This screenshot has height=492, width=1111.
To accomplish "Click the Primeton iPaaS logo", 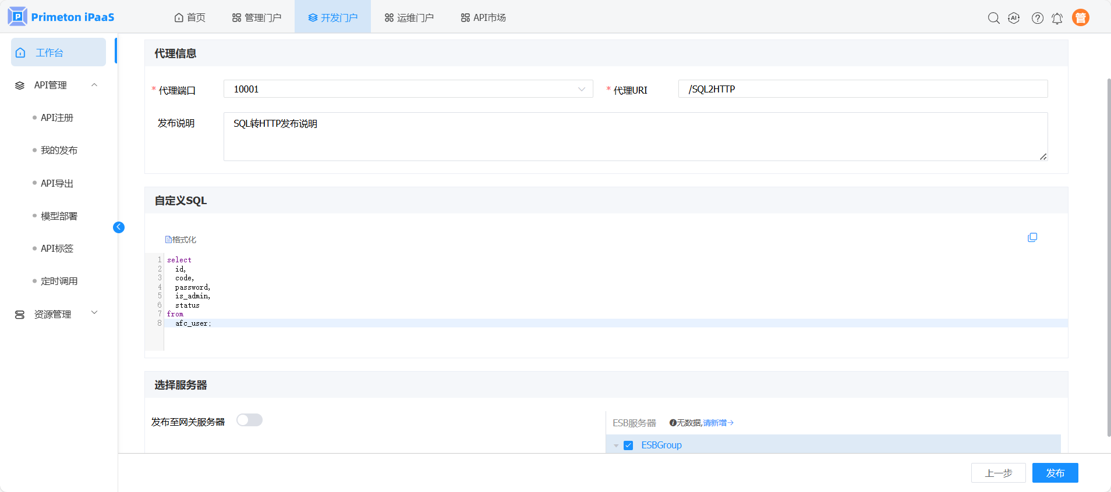I will [61, 17].
